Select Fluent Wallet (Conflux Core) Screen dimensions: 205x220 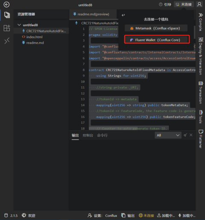(x=157, y=39)
